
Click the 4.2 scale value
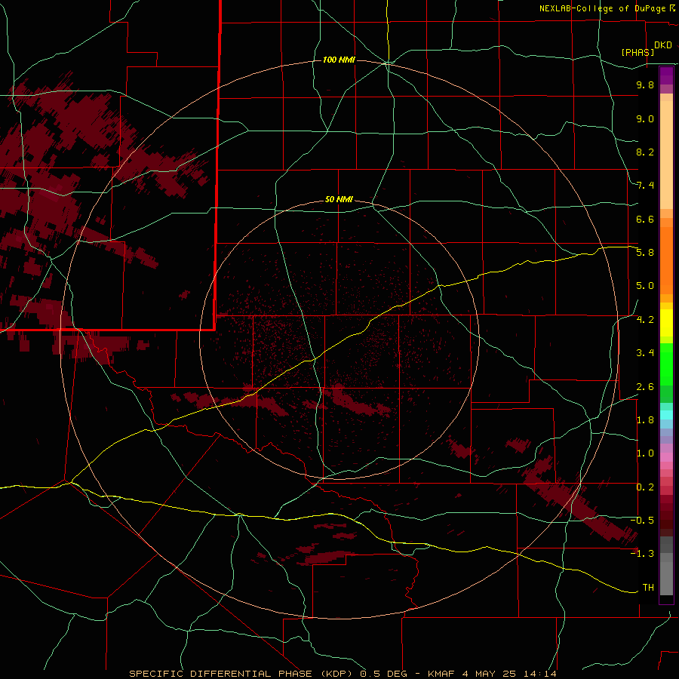click(645, 320)
